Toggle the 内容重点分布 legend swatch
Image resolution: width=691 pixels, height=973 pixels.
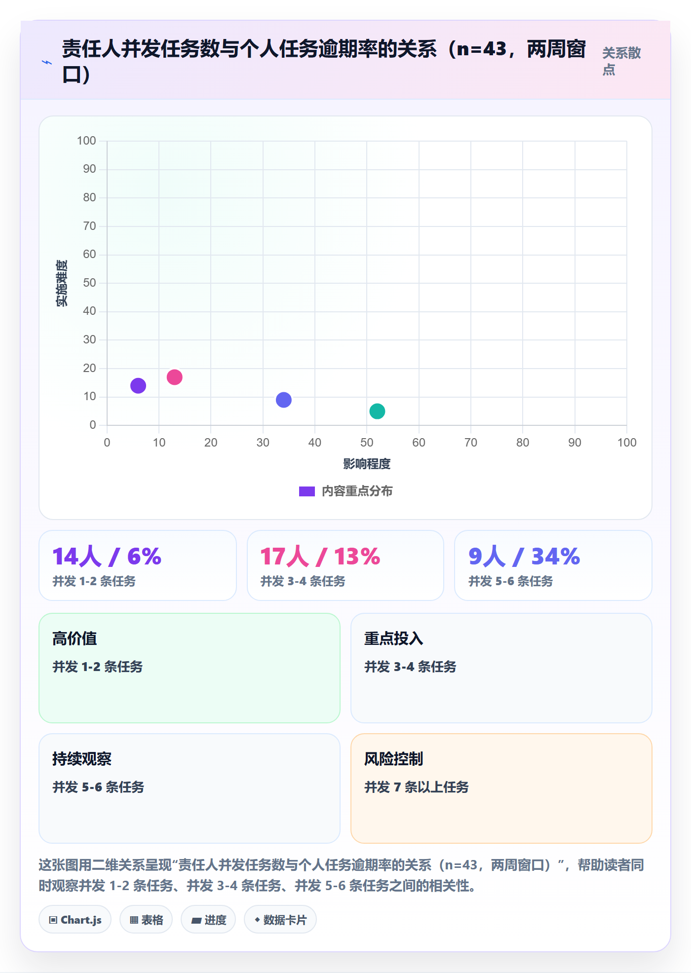307,491
